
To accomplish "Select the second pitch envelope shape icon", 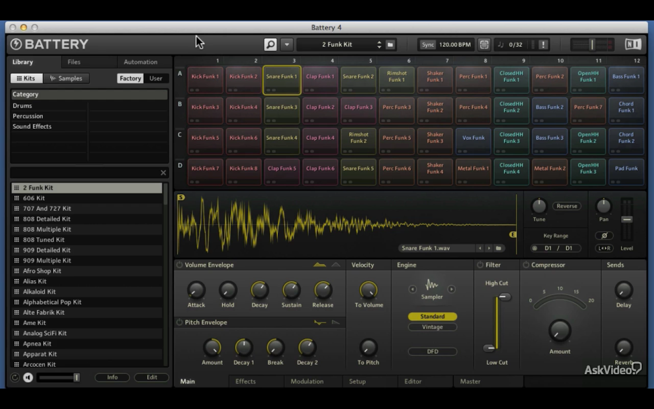I will click(336, 323).
